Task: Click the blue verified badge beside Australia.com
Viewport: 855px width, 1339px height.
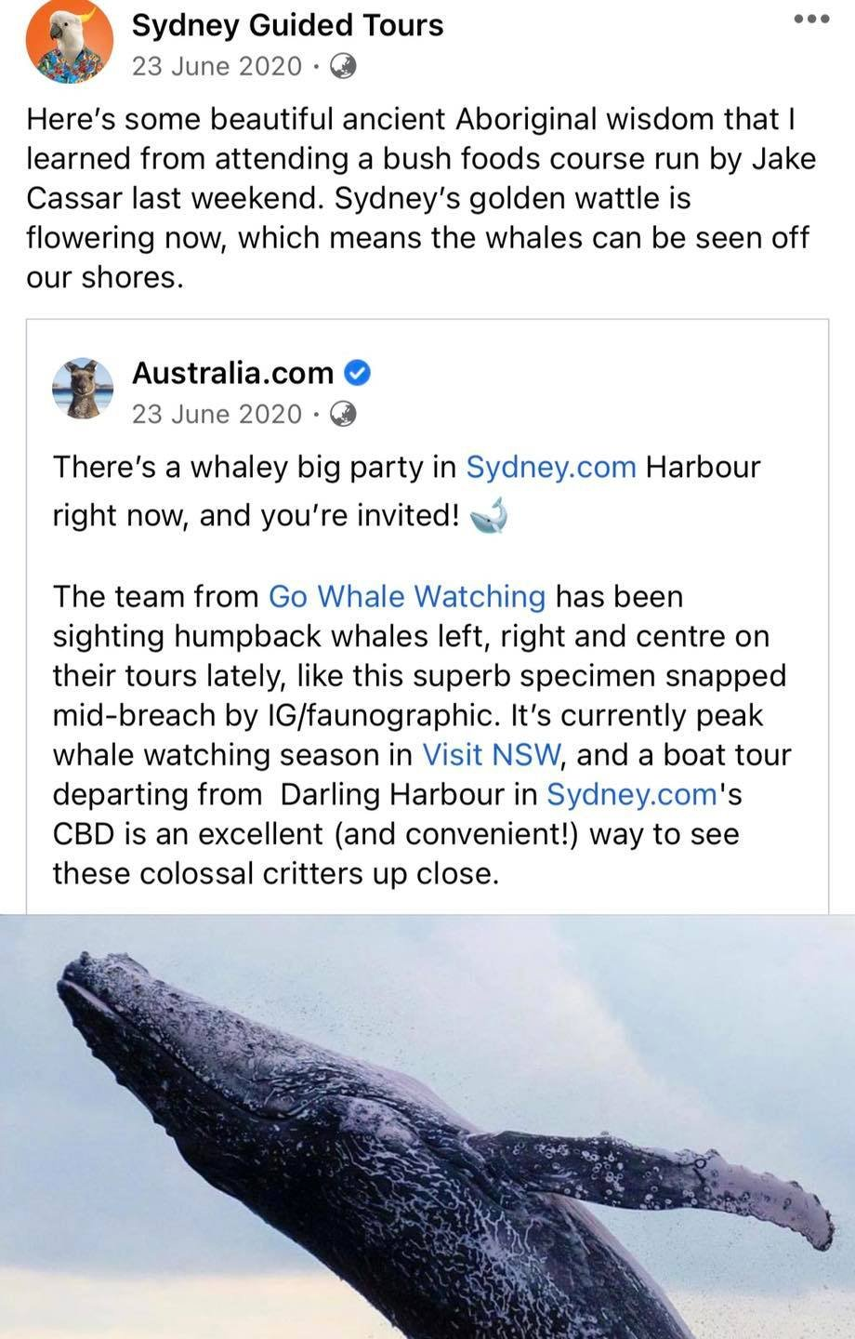Action: (x=358, y=373)
